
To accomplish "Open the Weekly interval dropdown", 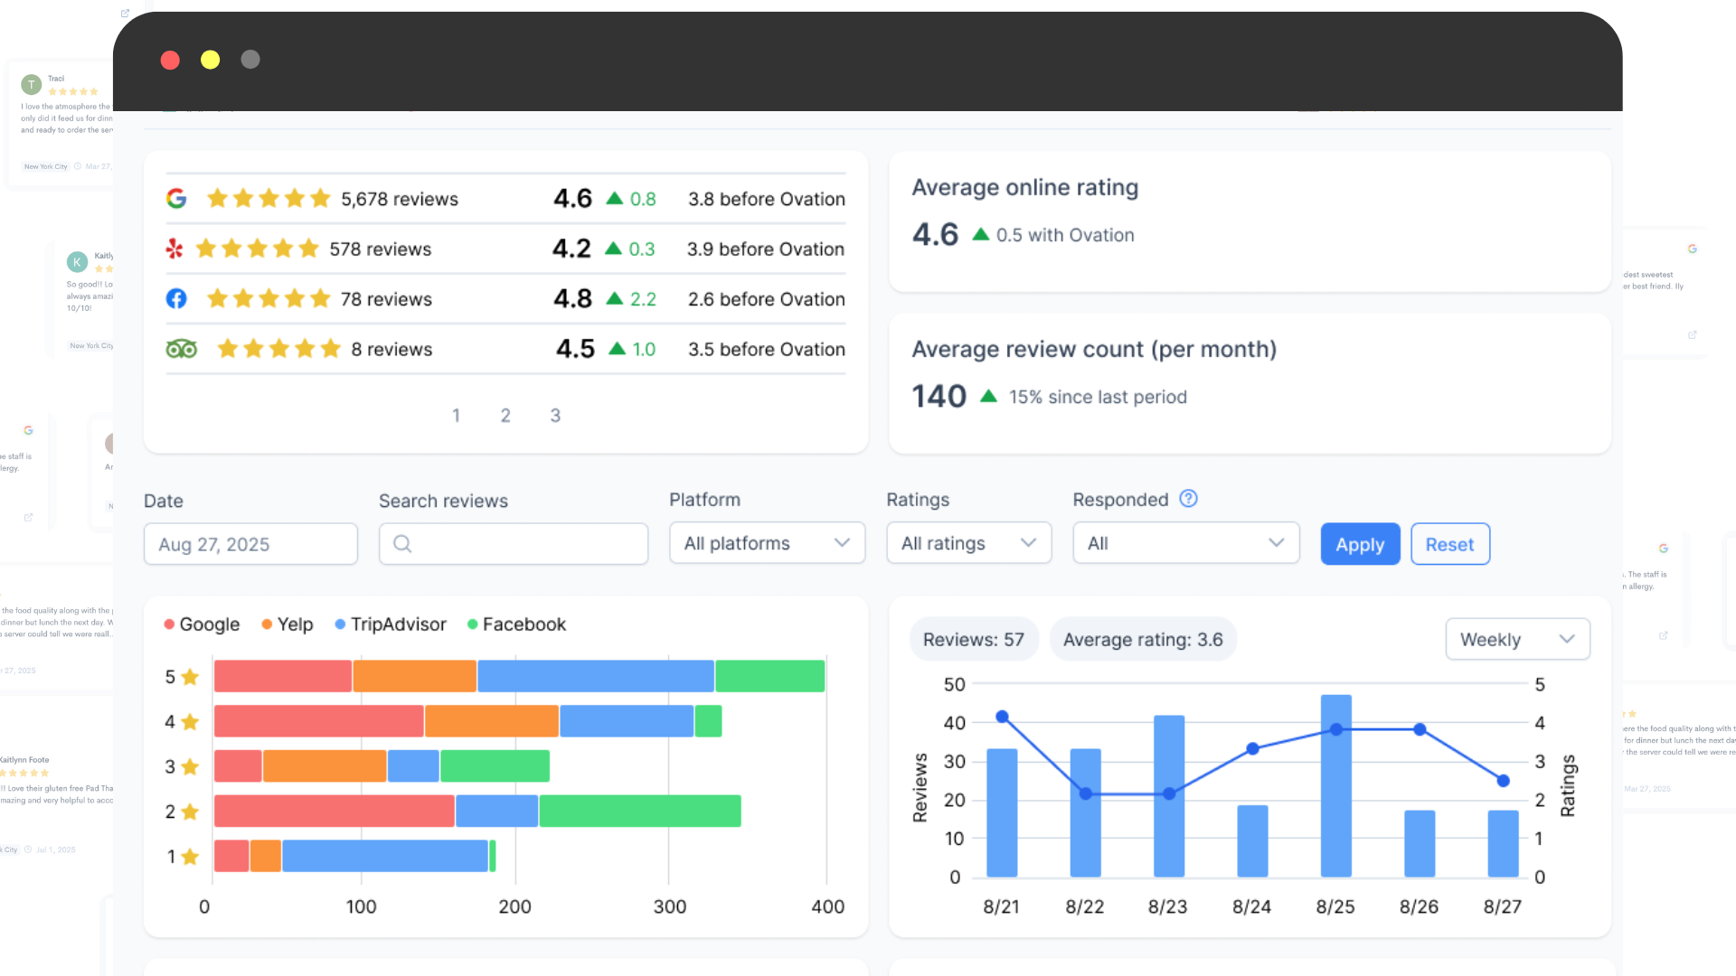I will click(x=1517, y=640).
